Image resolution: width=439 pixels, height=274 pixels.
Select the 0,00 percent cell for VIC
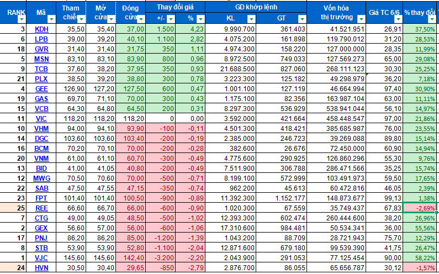190,119
